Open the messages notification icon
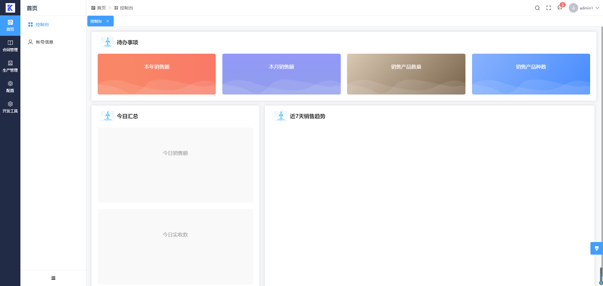This screenshot has width=603, height=286. (560, 8)
